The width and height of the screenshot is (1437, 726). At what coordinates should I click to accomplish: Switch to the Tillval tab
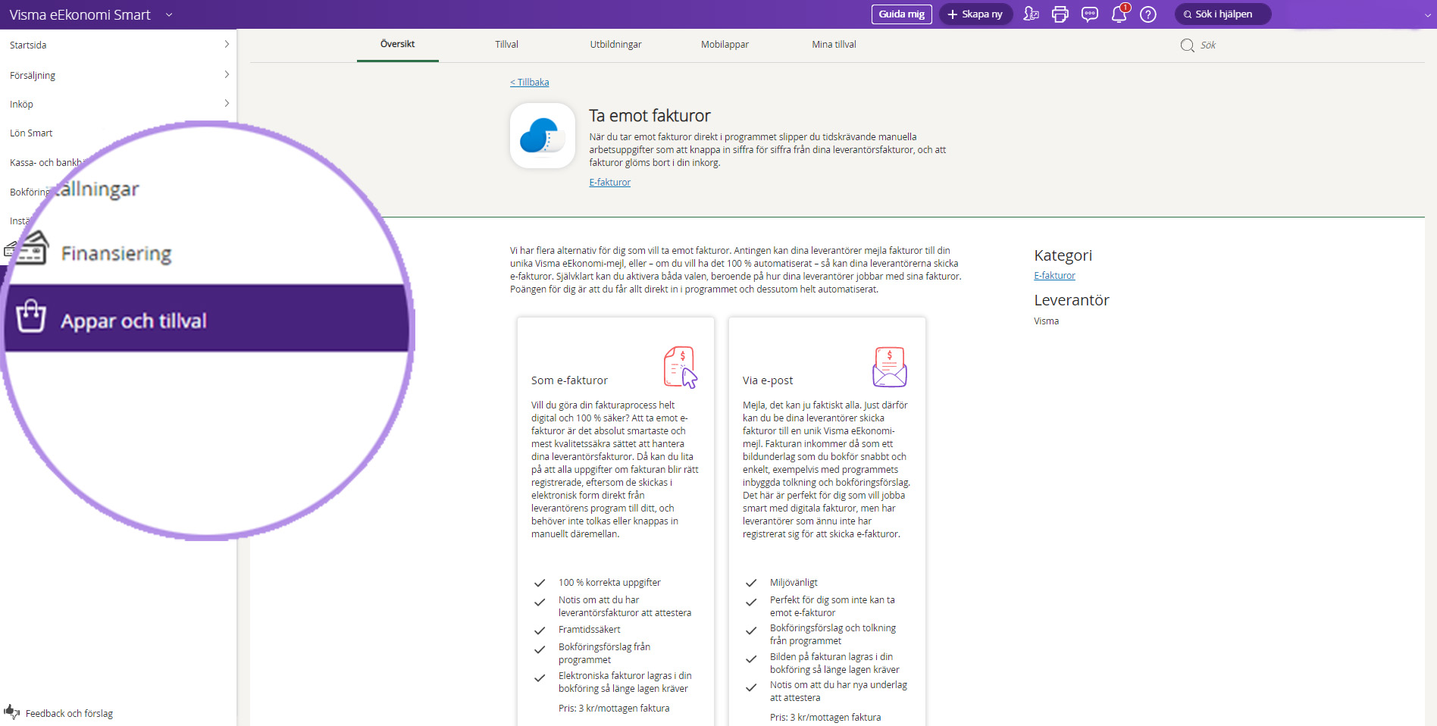(507, 45)
